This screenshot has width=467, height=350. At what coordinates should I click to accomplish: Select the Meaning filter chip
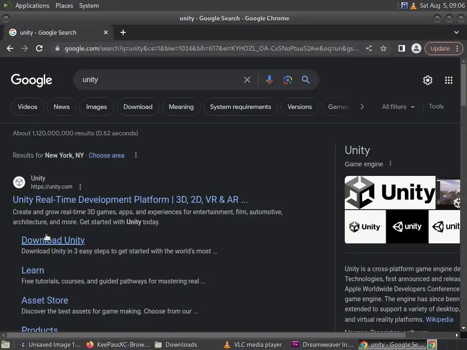click(181, 107)
